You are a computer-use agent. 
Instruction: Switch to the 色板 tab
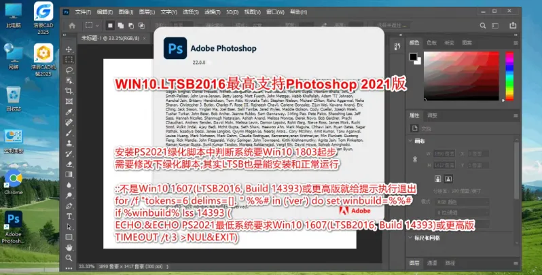pos(431,43)
